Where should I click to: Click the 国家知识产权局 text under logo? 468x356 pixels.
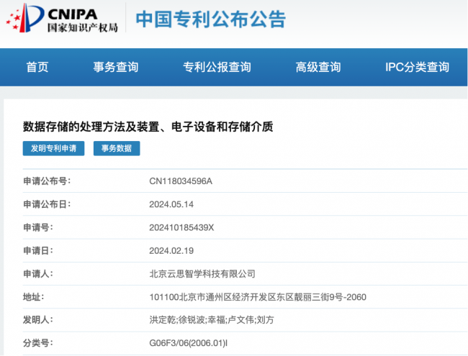[83, 28]
